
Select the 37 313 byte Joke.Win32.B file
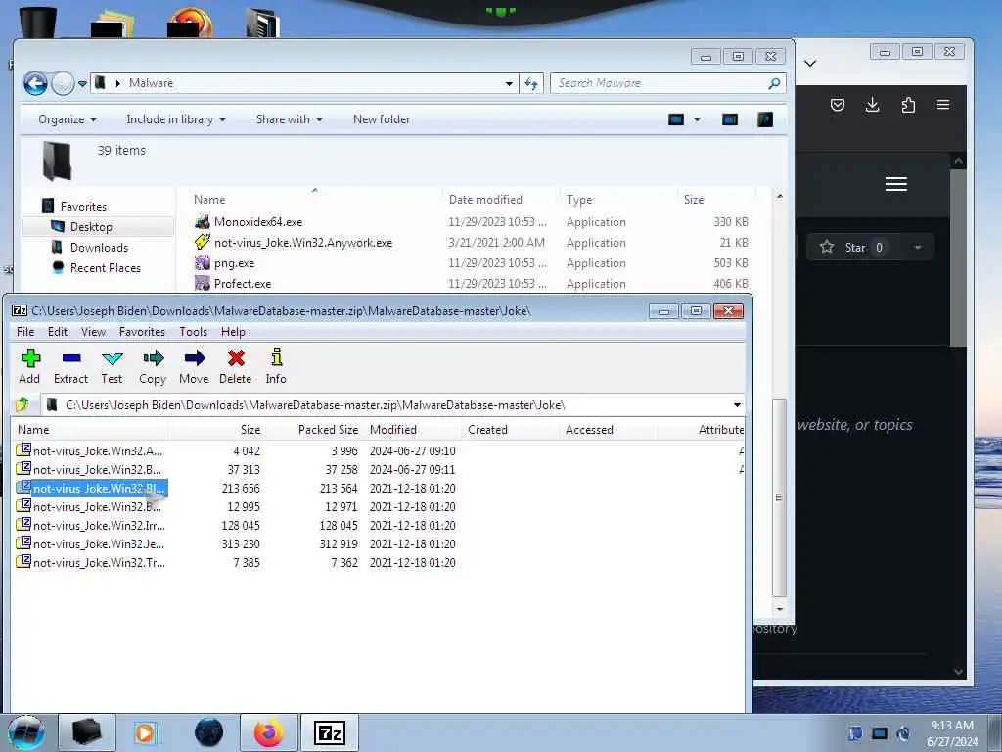(97, 469)
